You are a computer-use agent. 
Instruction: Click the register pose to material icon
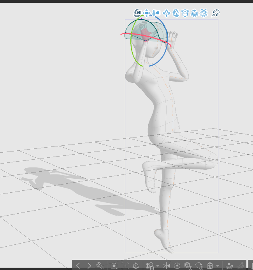tap(150, 266)
